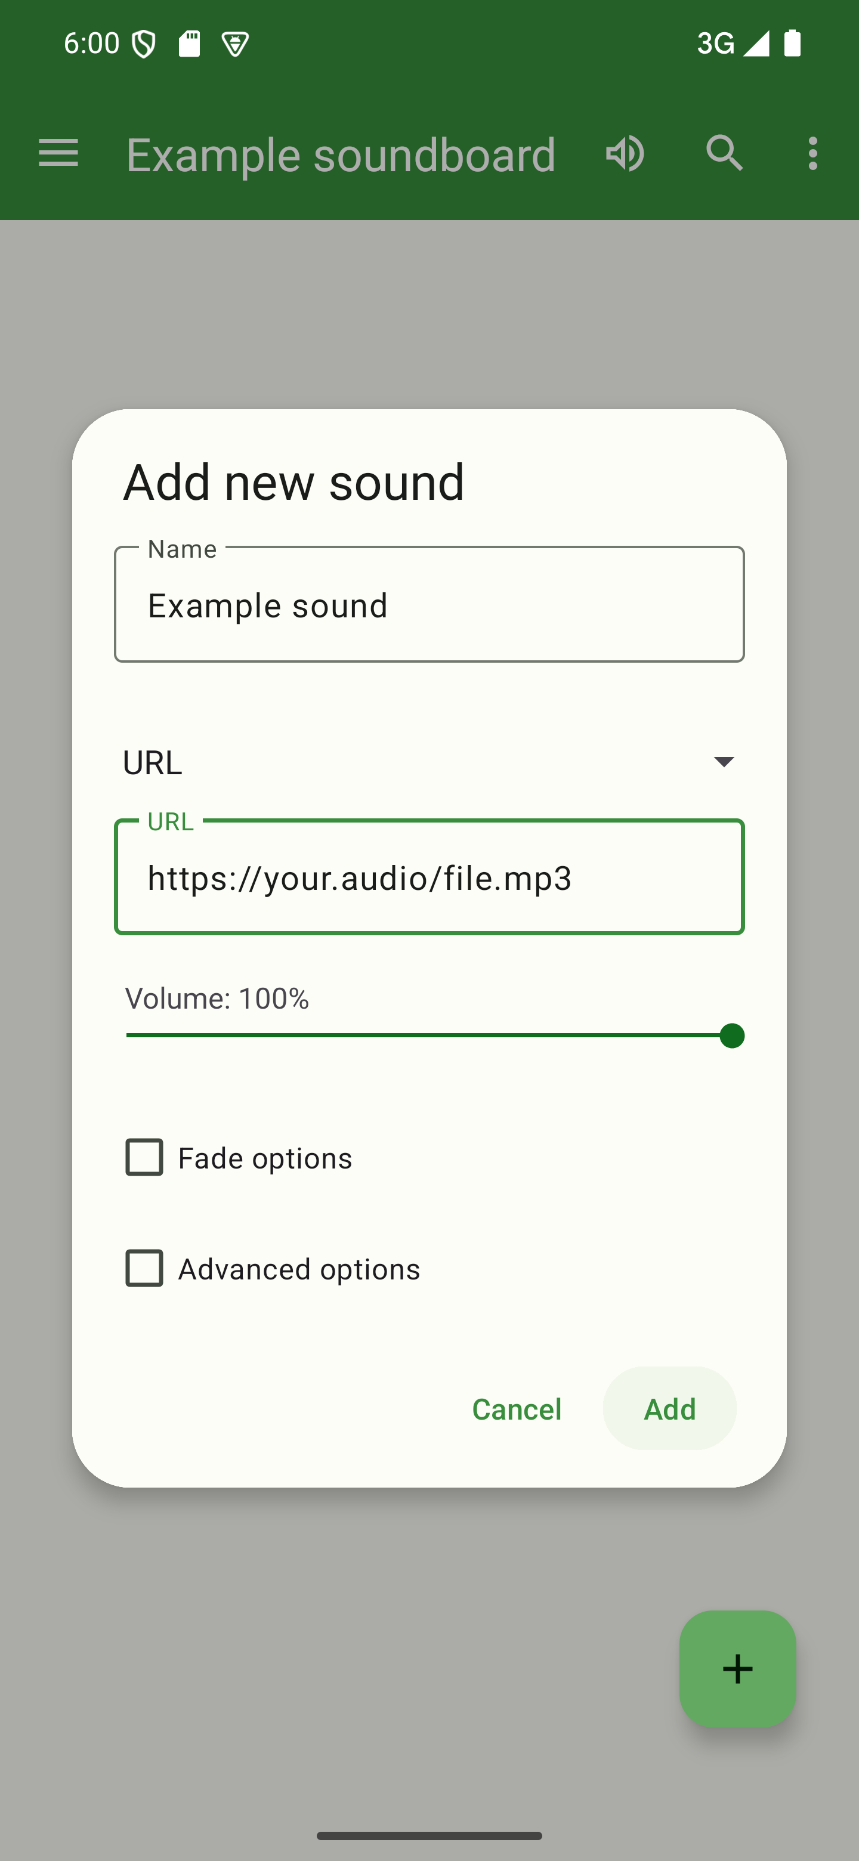Tap the speaker volume icon
859x1861 pixels.
pyautogui.click(x=625, y=153)
